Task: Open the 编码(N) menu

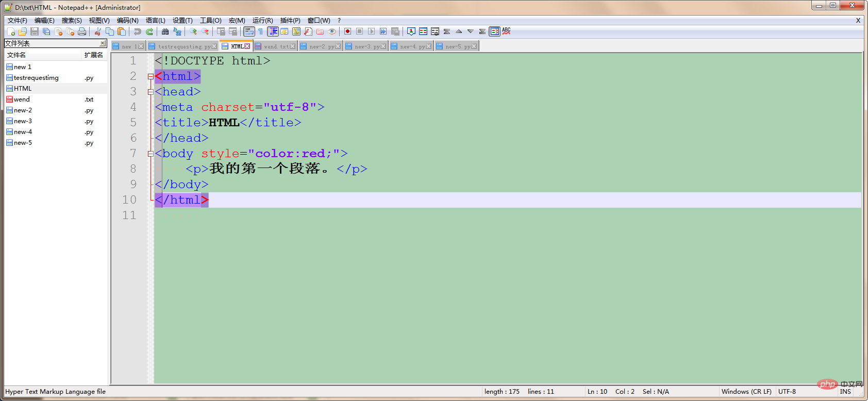Action: [x=127, y=21]
